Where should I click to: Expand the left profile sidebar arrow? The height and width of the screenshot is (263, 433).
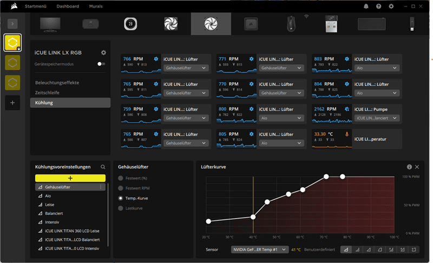[x=12, y=24]
